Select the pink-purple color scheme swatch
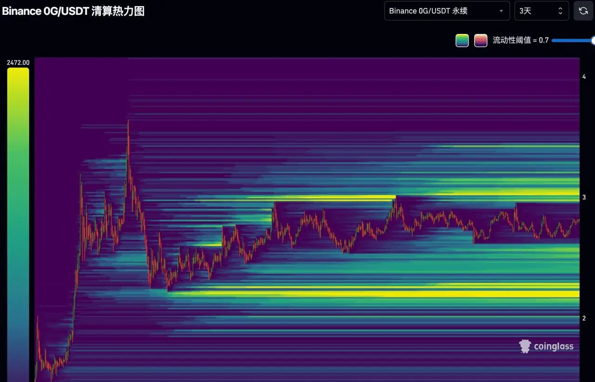This screenshot has height=382, width=595. [481, 40]
